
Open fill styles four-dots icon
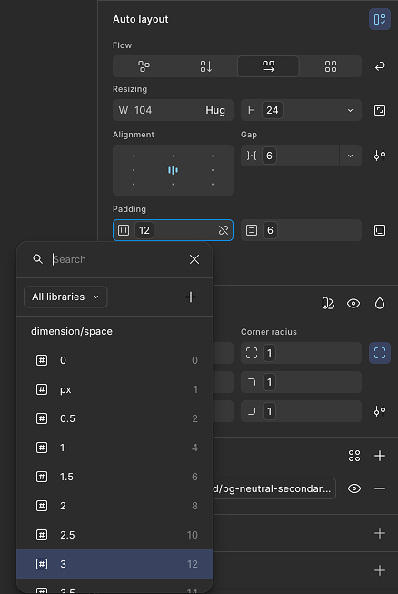(x=354, y=456)
